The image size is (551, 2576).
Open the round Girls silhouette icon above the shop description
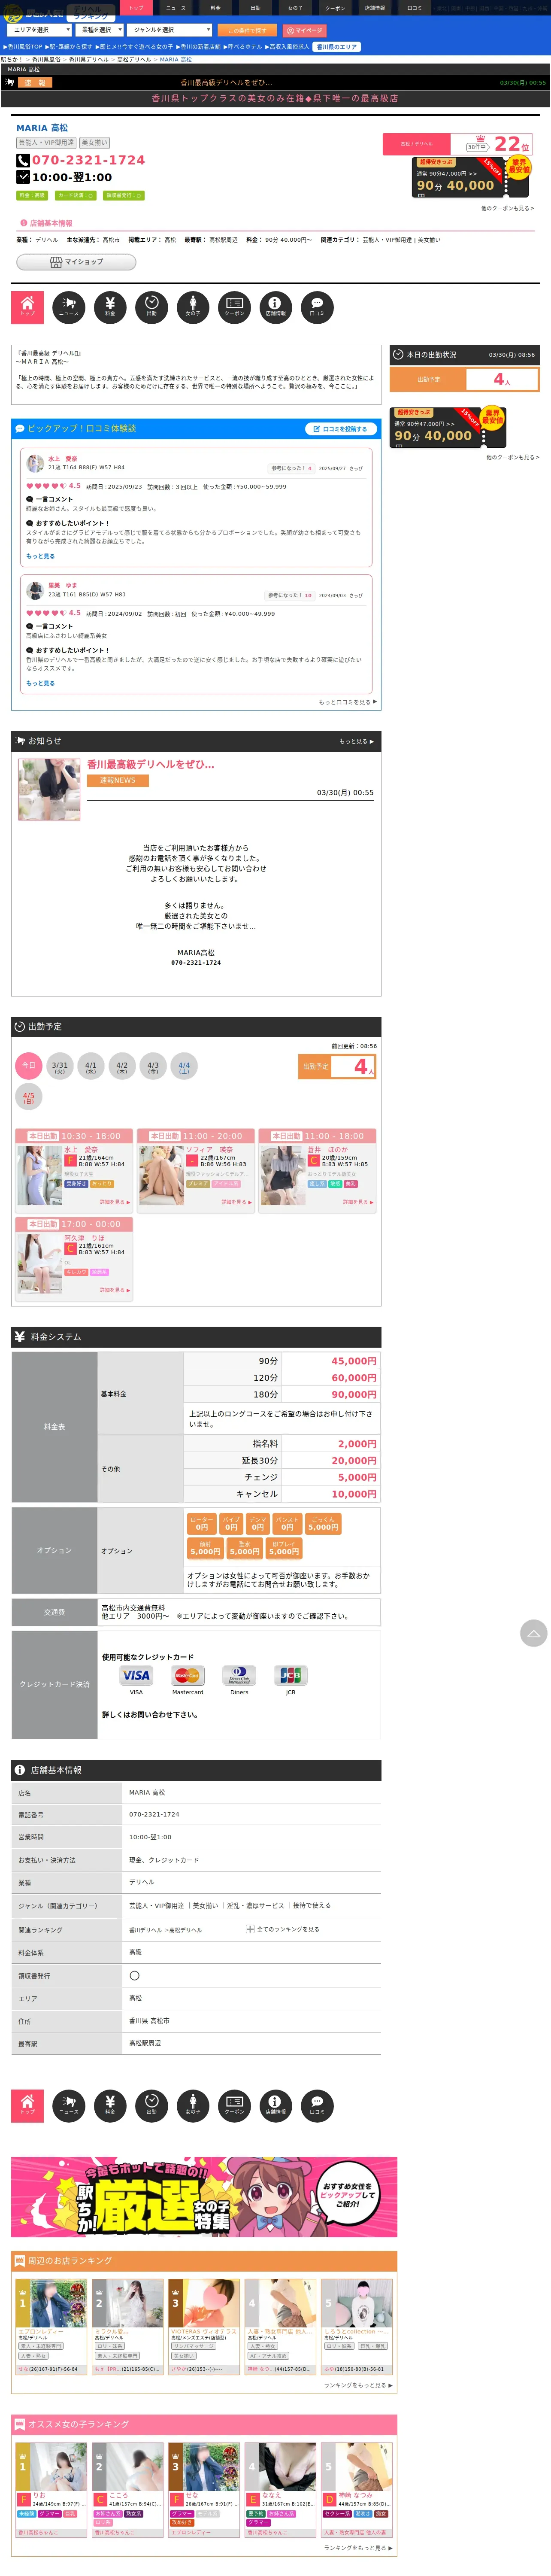tap(193, 307)
